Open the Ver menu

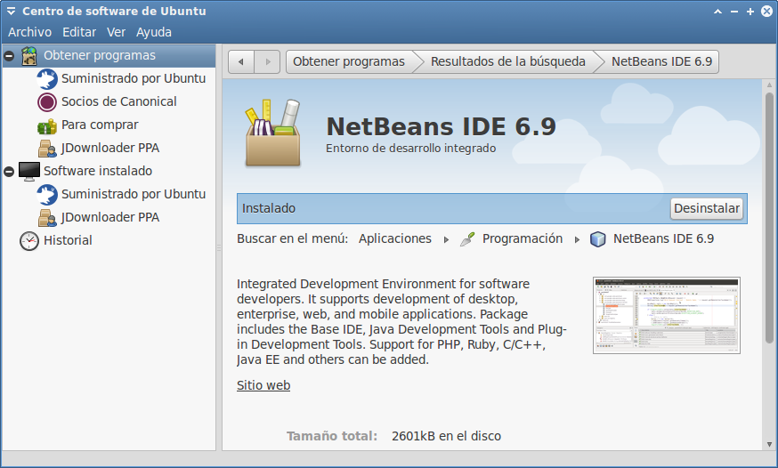(x=116, y=32)
